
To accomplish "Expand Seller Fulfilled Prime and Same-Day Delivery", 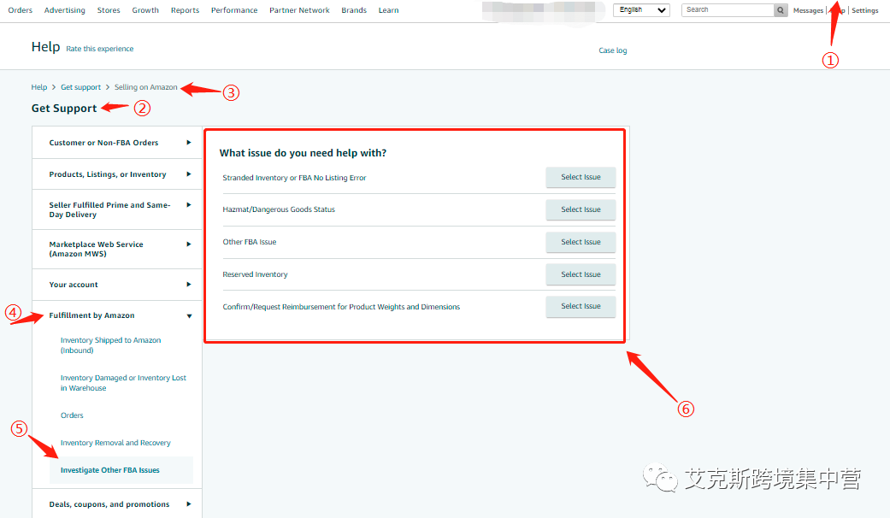I will tap(116, 209).
